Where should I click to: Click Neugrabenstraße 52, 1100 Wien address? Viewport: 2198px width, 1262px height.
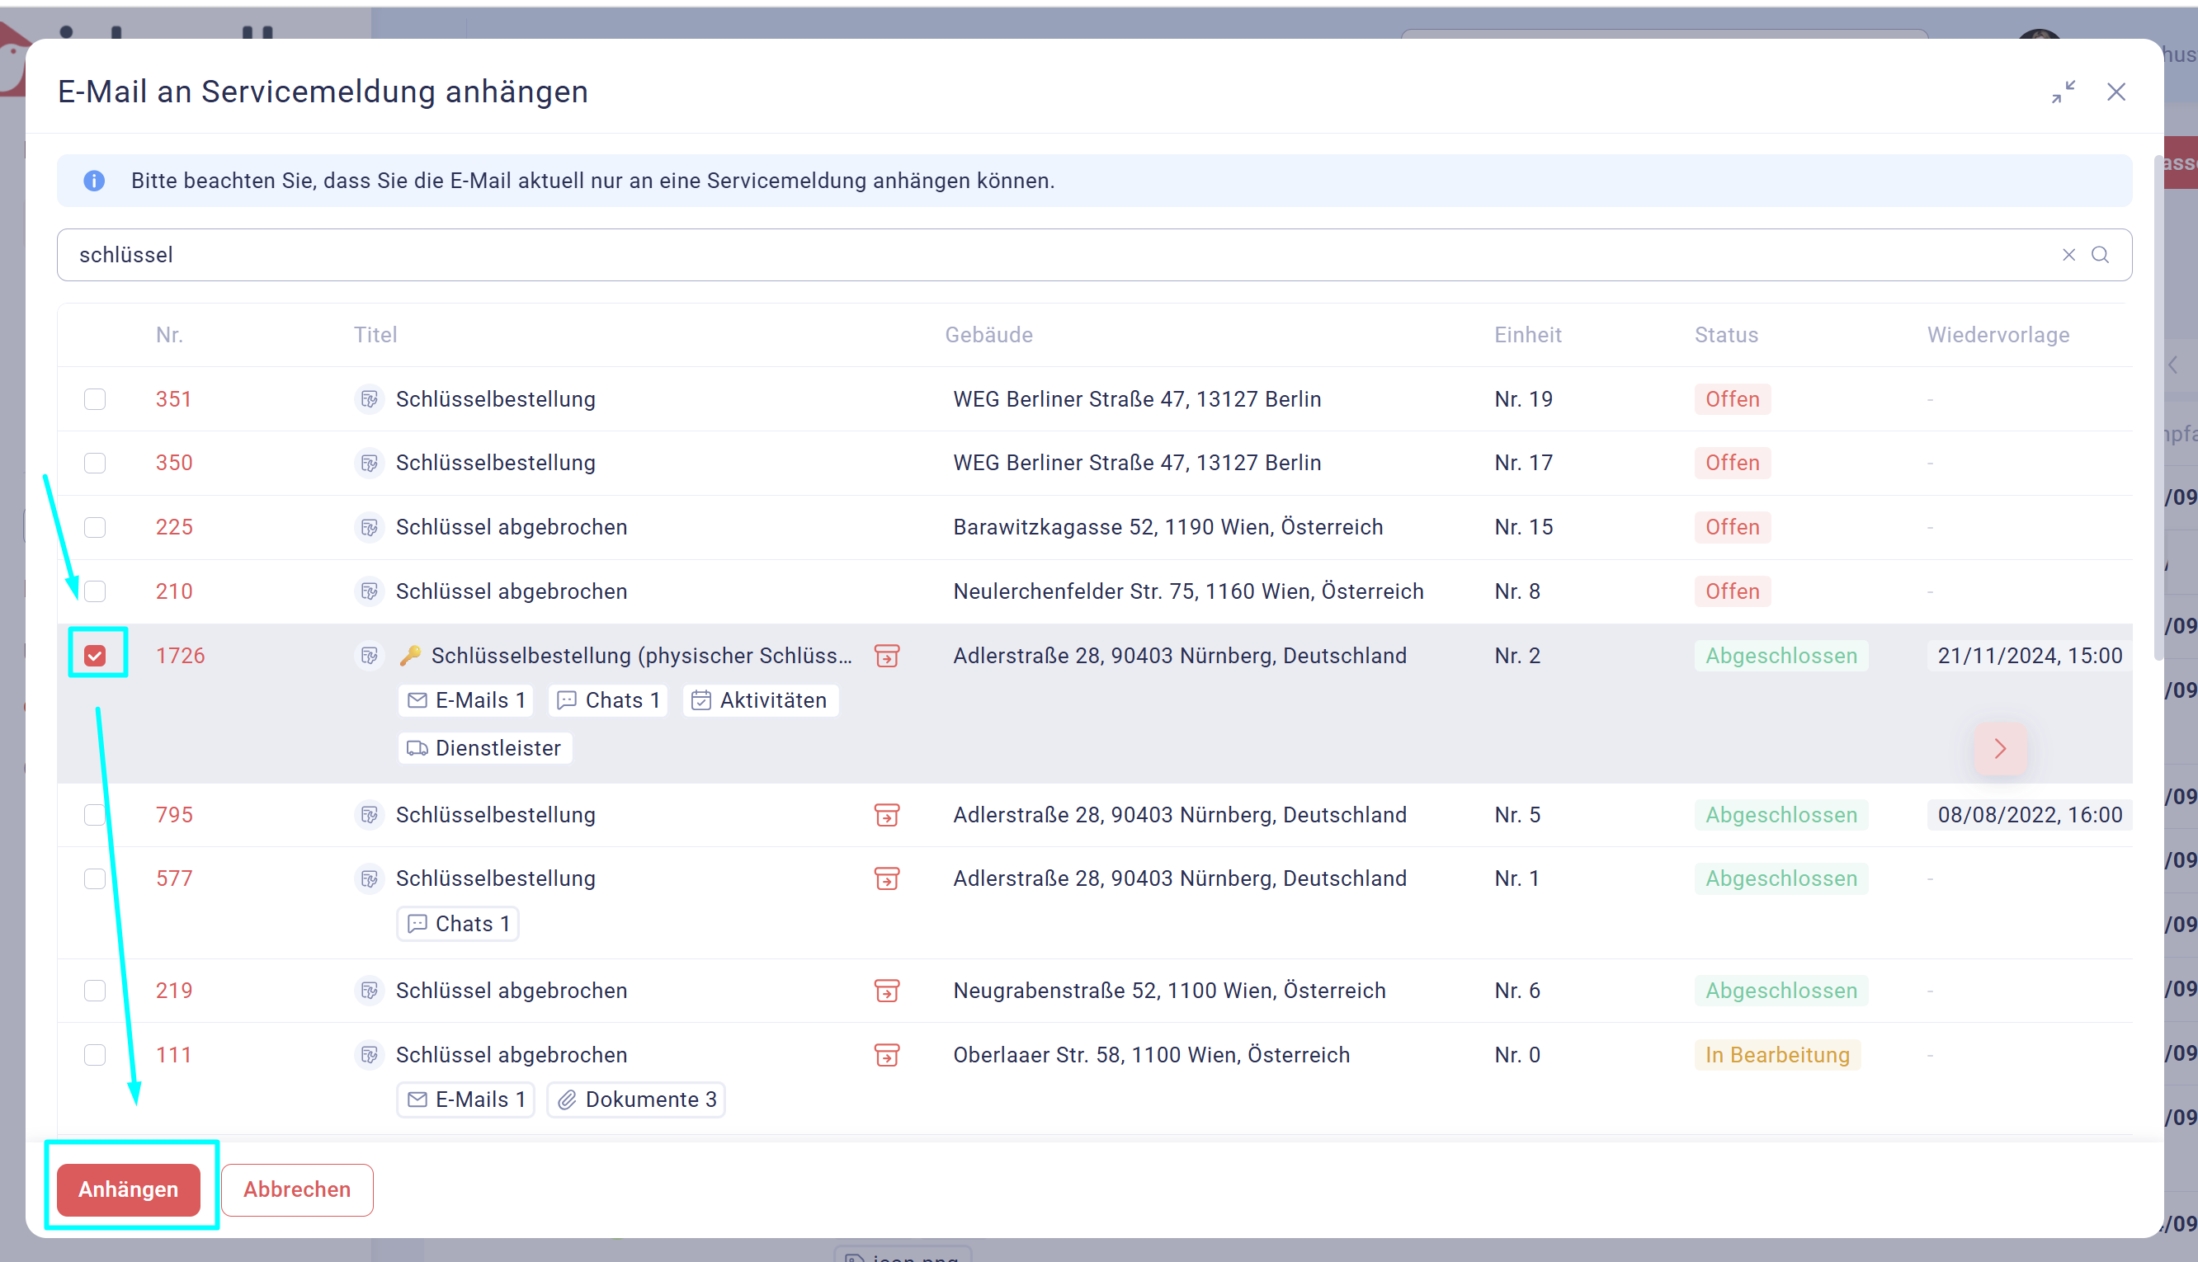coord(1169,990)
